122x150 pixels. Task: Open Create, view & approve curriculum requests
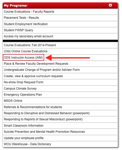pos(33,76)
